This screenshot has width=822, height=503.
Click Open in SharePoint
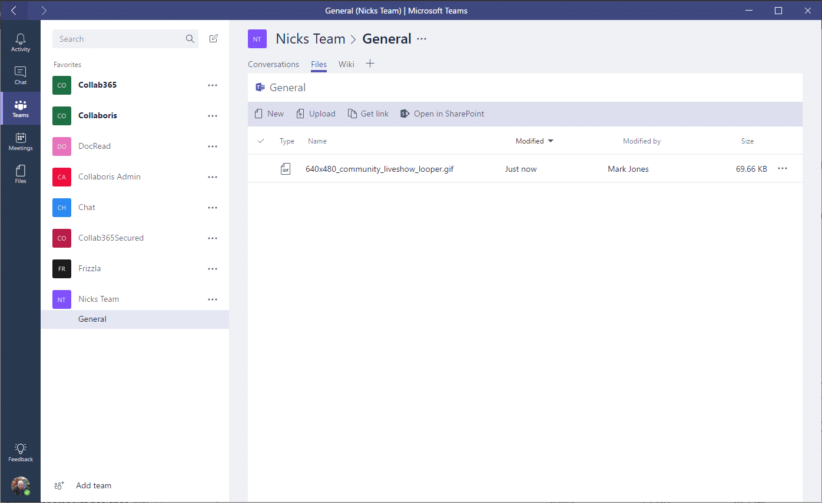[x=442, y=114]
